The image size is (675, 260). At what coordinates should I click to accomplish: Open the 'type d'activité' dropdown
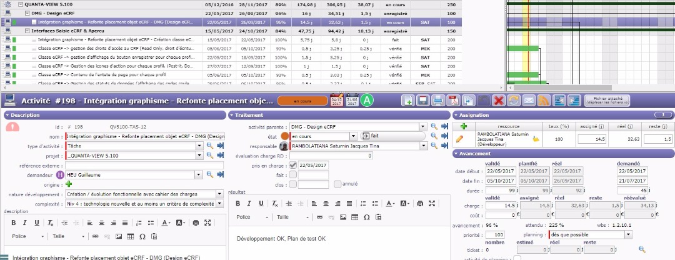[200, 146]
